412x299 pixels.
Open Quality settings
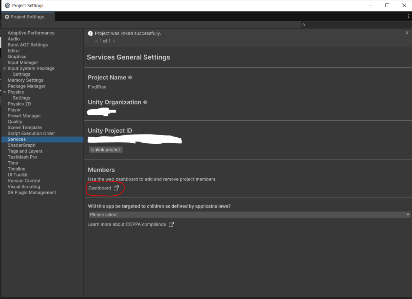point(15,122)
